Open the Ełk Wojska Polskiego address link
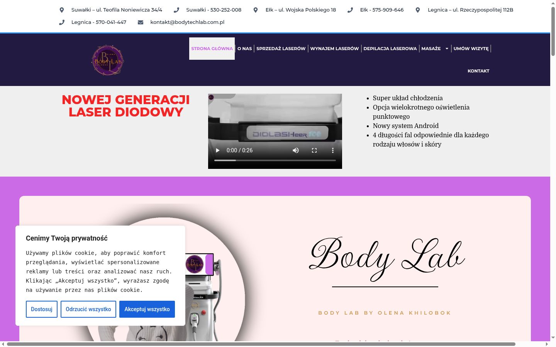The image size is (556, 347). (x=301, y=10)
